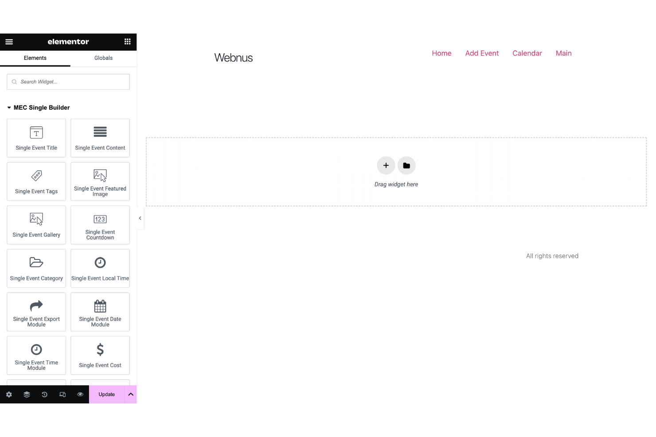
Task: Click the Responsive Mode icon
Action: point(62,394)
